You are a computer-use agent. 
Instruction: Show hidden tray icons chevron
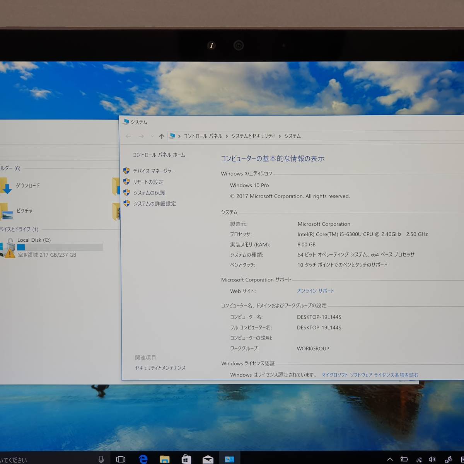coord(390,459)
